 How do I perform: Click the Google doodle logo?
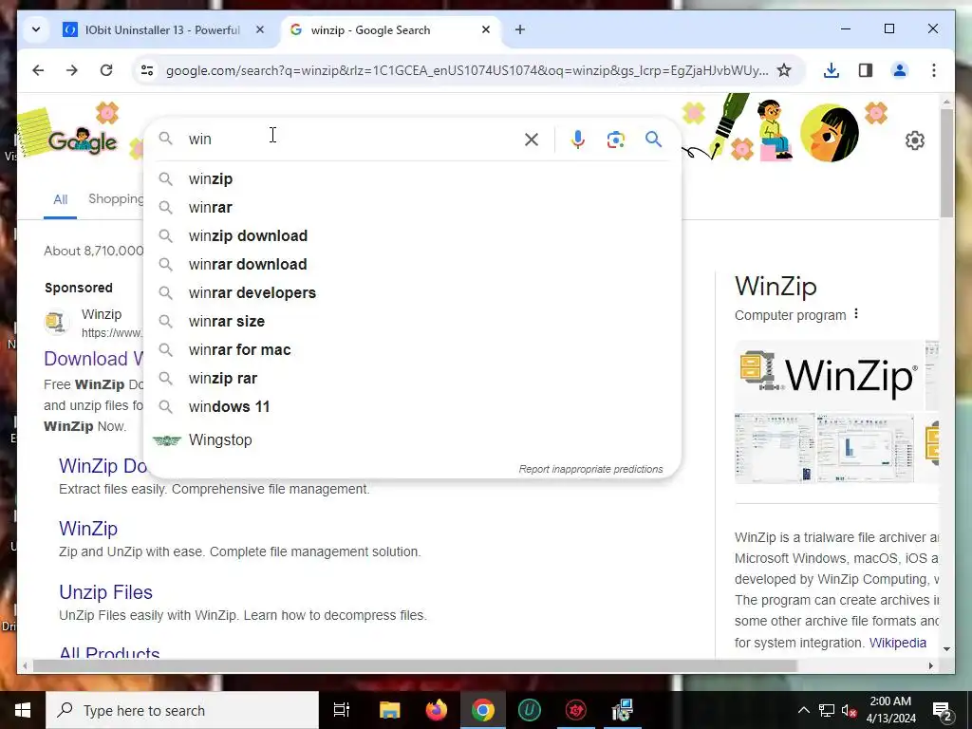click(82, 141)
